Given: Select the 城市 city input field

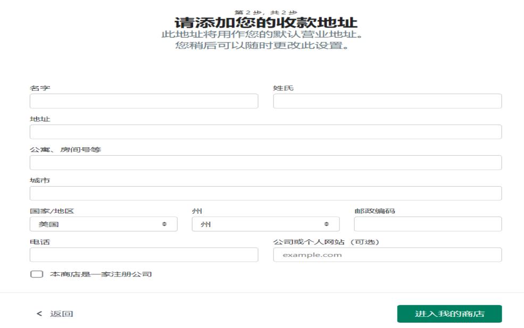Looking at the screenshot, I should click(265, 194).
